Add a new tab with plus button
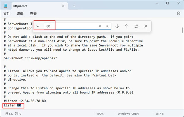 point(74,6)
